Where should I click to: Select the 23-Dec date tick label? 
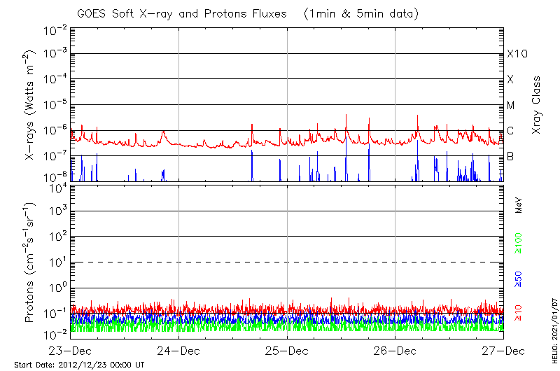(x=70, y=350)
